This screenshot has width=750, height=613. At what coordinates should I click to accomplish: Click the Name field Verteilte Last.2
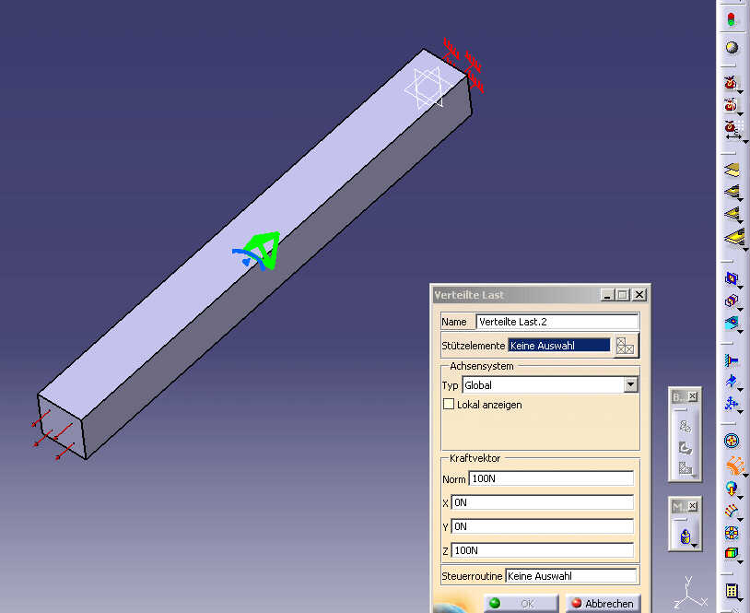557,322
